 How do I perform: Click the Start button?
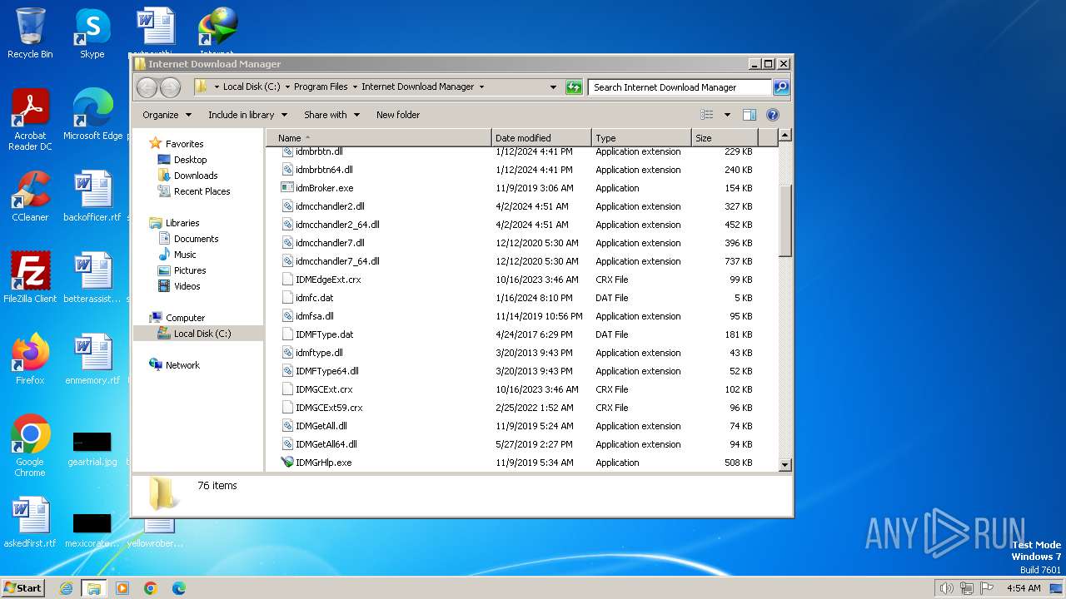[22, 588]
